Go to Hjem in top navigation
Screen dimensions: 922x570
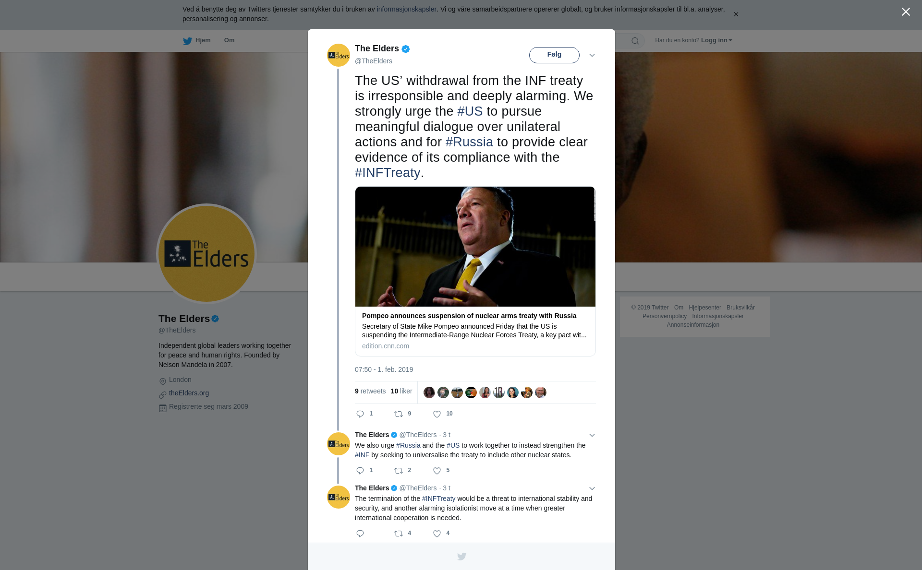[x=203, y=40]
